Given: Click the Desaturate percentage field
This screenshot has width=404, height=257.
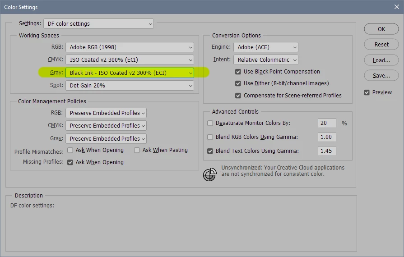Looking at the screenshot, I should tap(327, 123).
